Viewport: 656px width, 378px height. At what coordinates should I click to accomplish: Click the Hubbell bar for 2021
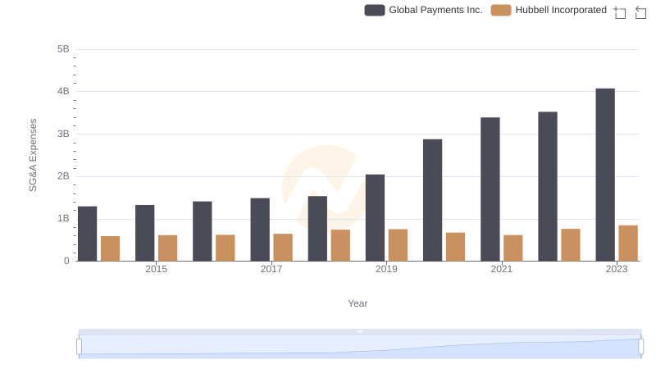pos(513,248)
